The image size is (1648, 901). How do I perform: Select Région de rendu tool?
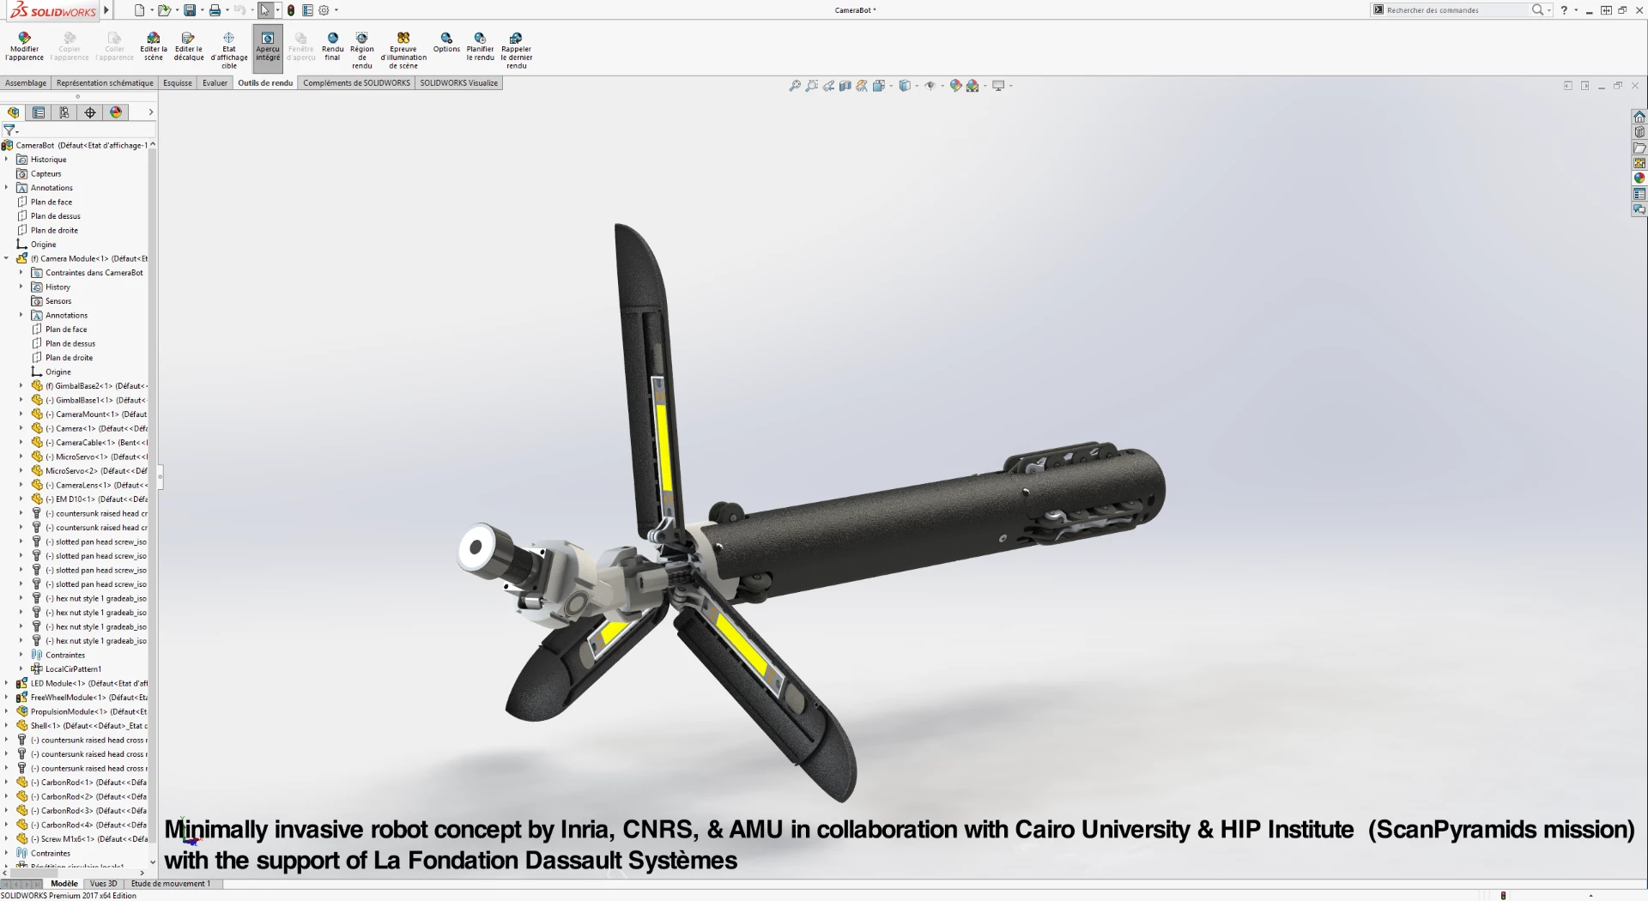point(362,50)
